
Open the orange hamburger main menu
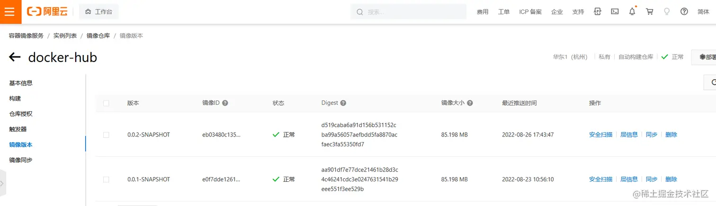(10, 12)
